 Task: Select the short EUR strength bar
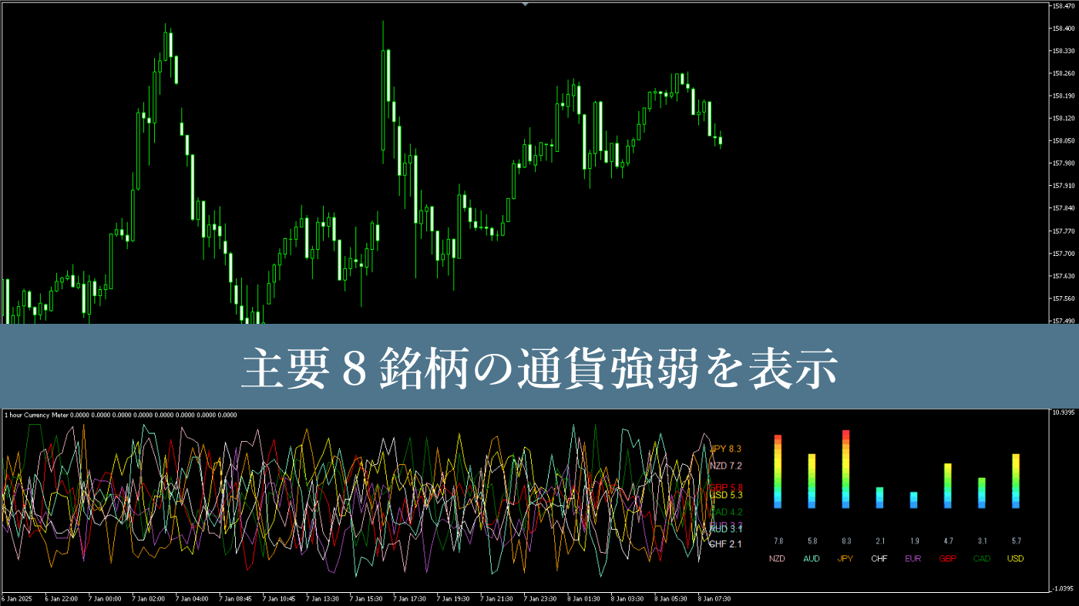click(x=913, y=500)
